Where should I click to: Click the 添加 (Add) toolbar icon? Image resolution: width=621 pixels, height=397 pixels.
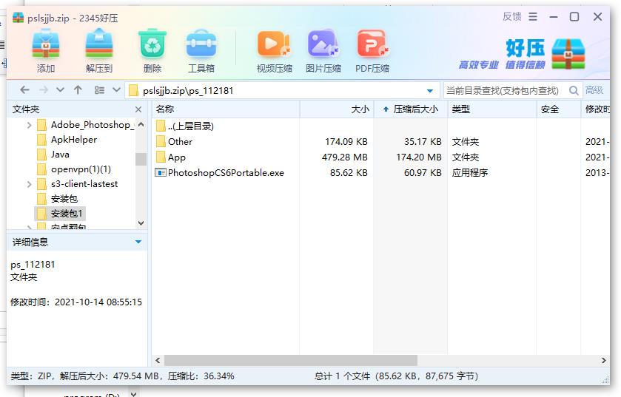click(x=46, y=44)
